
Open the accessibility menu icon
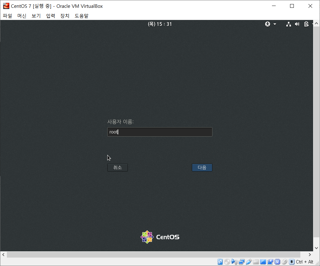click(x=268, y=24)
